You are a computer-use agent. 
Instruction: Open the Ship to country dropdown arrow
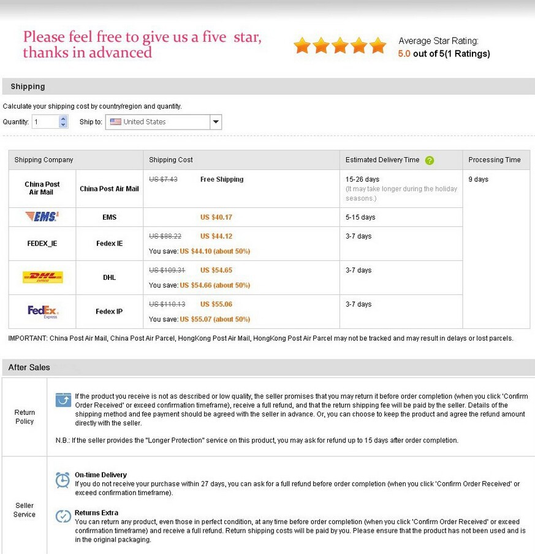click(x=215, y=122)
